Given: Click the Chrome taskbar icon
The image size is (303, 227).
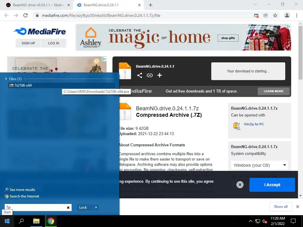Looking at the screenshot, I should (51, 221).
